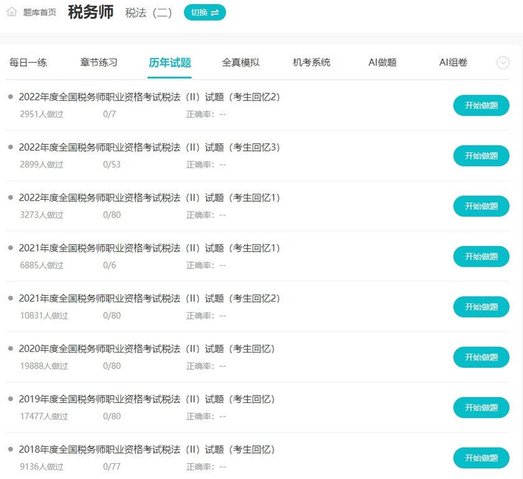The height and width of the screenshot is (479, 523).
Task: Start the 2022 考生回忆3 exam paper
Action: click(481, 156)
